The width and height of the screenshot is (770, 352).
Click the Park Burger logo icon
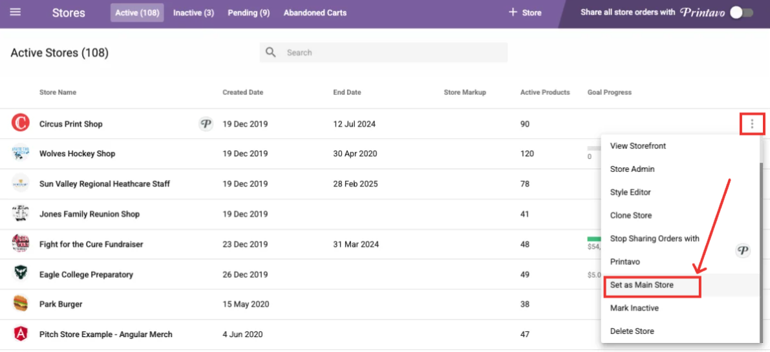click(21, 304)
